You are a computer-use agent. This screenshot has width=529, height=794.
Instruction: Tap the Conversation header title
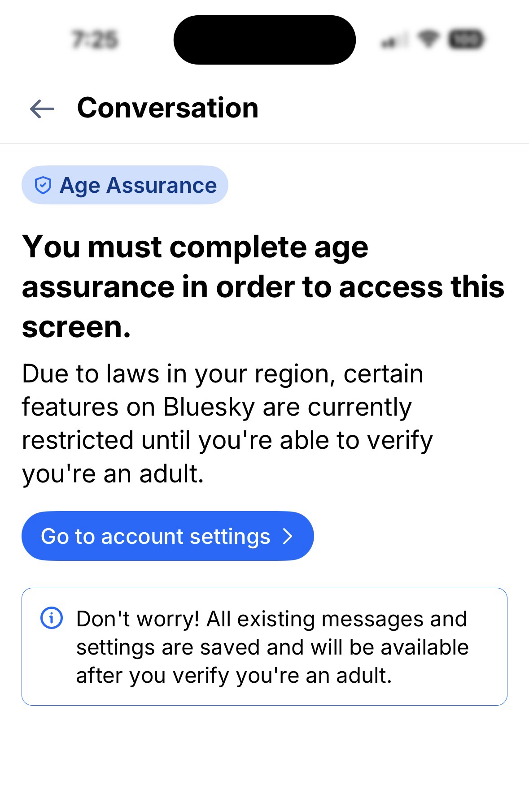pyautogui.click(x=168, y=108)
